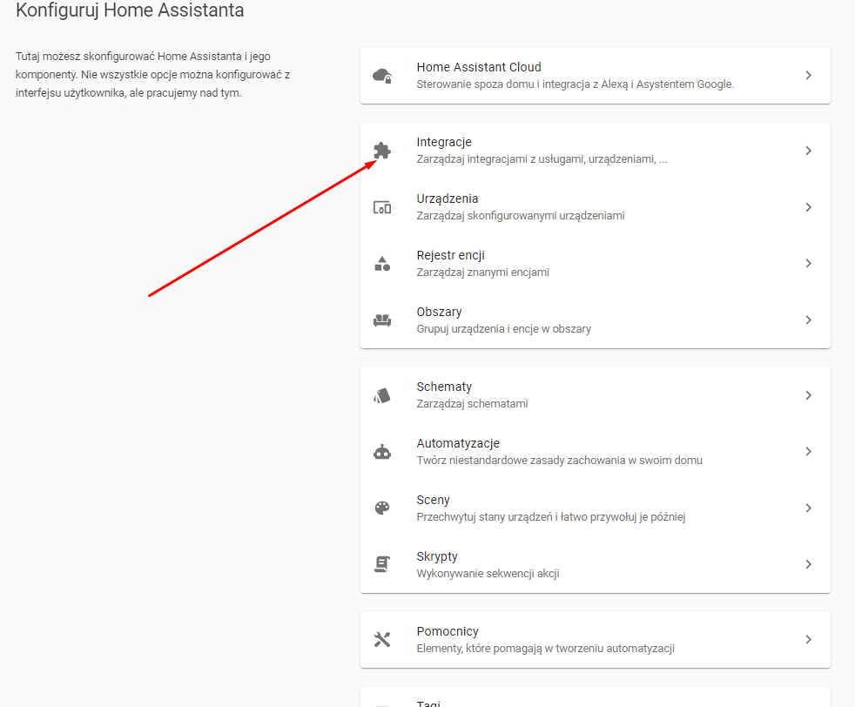
Task: Click the Urządzenia devices icon
Action: (x=382, y=207)
